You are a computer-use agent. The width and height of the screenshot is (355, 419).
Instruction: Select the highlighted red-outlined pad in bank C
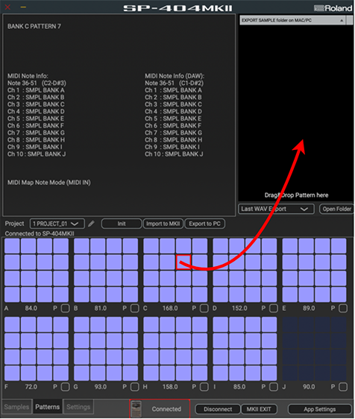pyautogui.click(x=183, y=262)
